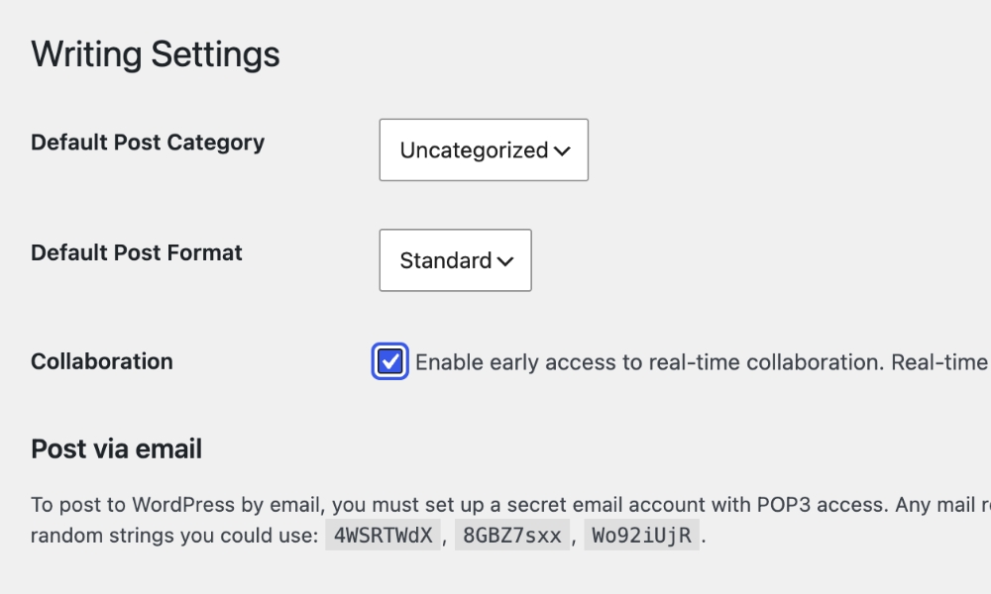Select Standard in the post format selector

click(x=444, y=260)
